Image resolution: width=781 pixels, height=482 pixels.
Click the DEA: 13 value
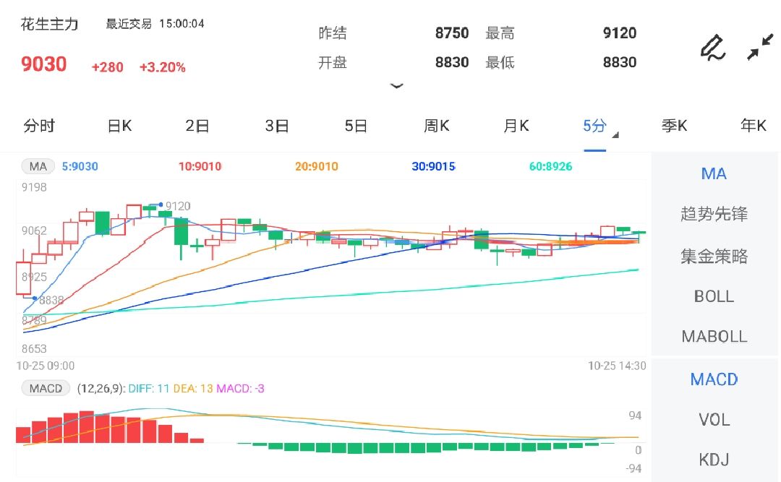[193, 388]
